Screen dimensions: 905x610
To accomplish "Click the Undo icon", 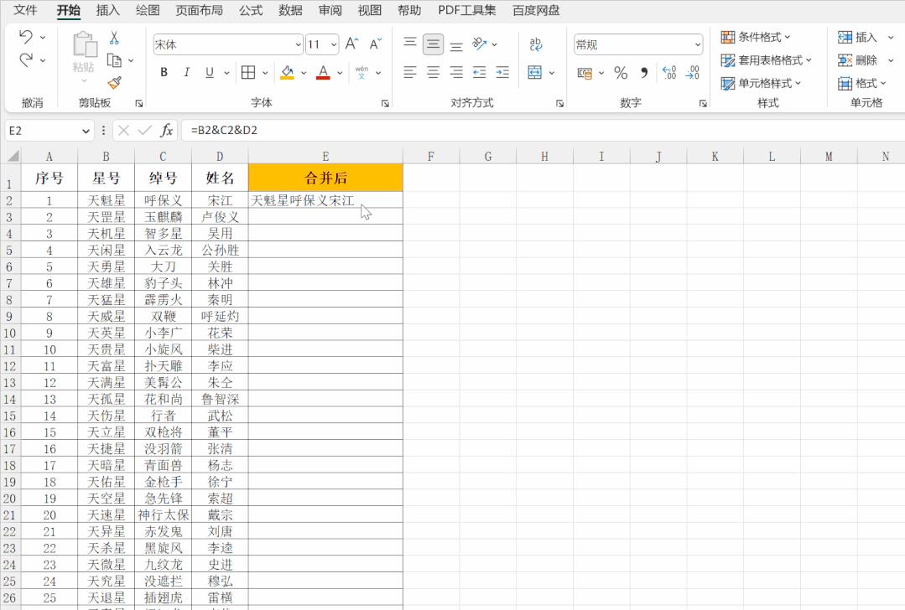I will click(24, 37).
